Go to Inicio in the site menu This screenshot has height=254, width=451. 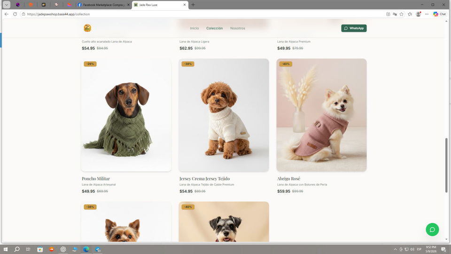click(x=194, y=28)
